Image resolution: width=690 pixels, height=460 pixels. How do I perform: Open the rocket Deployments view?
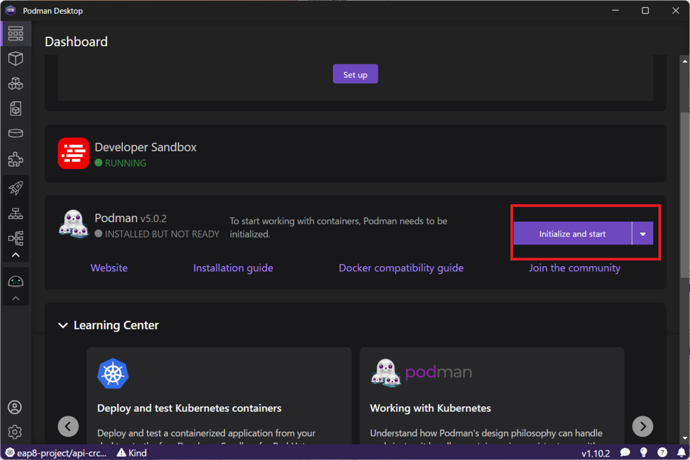click(16, 188)
